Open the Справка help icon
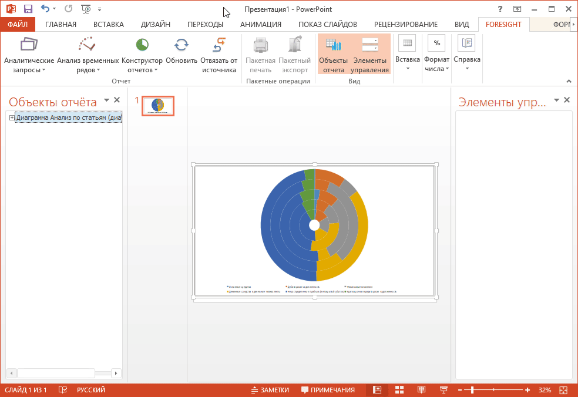Image resolution: width=578 pixels, height=397 pixels. [467, 43]
